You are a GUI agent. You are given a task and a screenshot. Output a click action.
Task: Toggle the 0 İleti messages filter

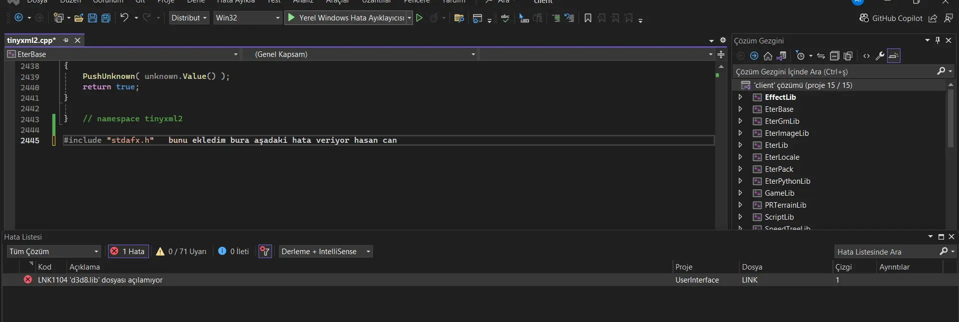[x=233, y=252]
